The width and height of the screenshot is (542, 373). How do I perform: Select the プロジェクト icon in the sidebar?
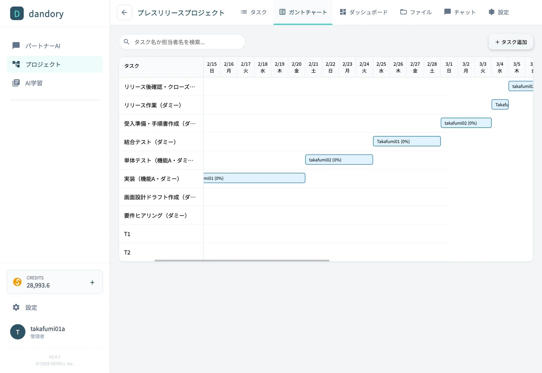pos(16,64)
